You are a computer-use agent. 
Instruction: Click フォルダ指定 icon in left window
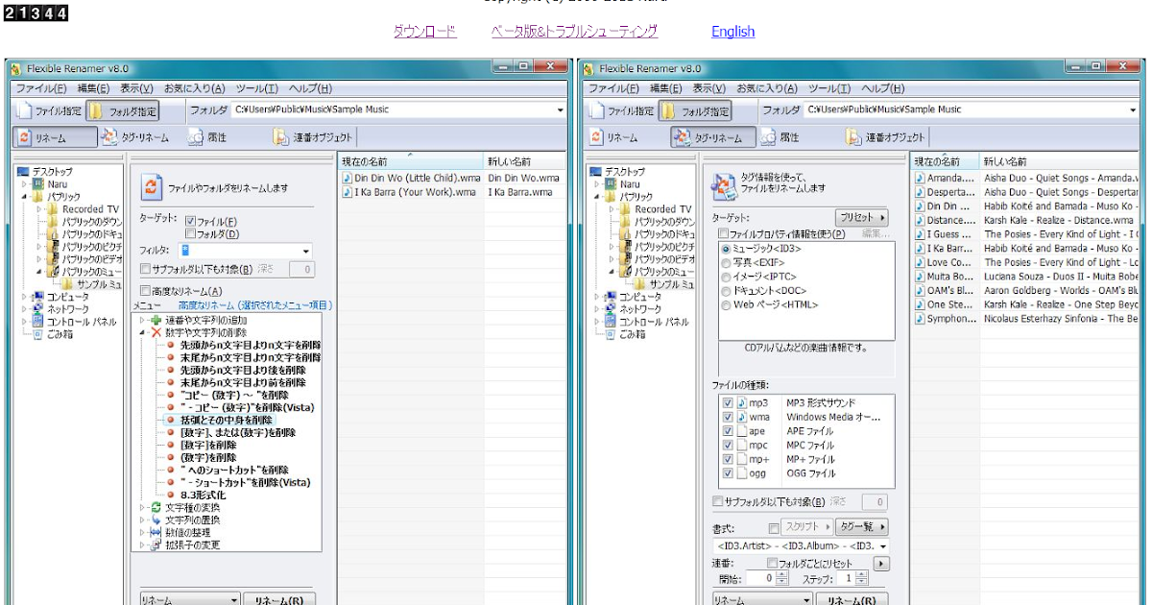97,110
